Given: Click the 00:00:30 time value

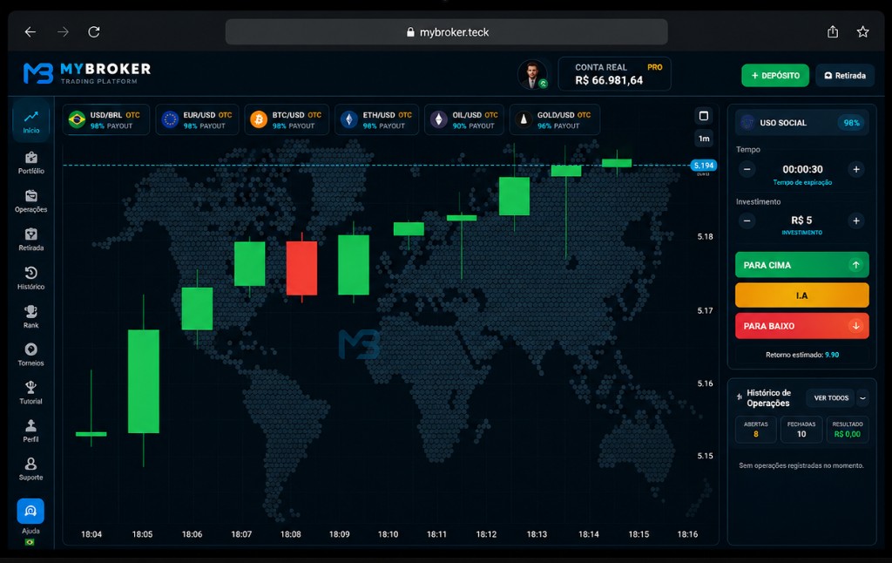Looking at the screenshot, I should point(802,169).
